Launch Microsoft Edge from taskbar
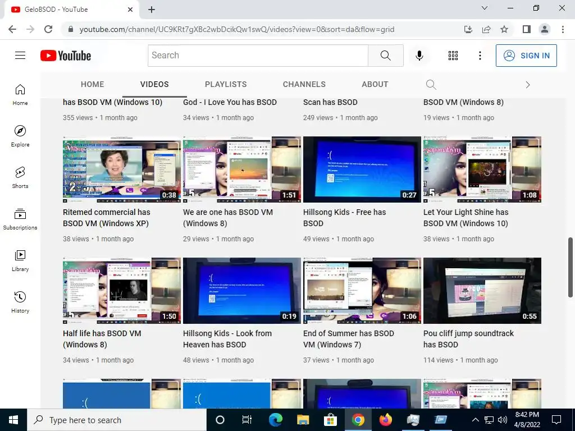Viewport: 575px width, 431px height. pyautogui.click(x=275, y=420)
